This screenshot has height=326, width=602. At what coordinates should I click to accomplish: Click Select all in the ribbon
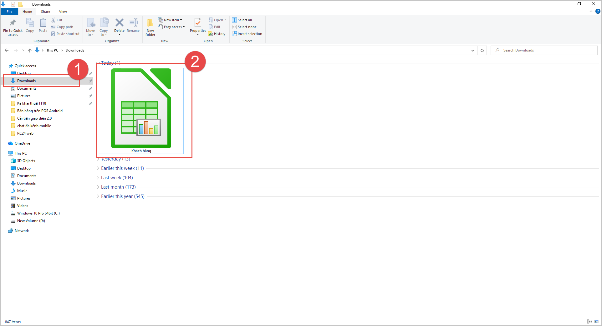click(x=242, y=20)
